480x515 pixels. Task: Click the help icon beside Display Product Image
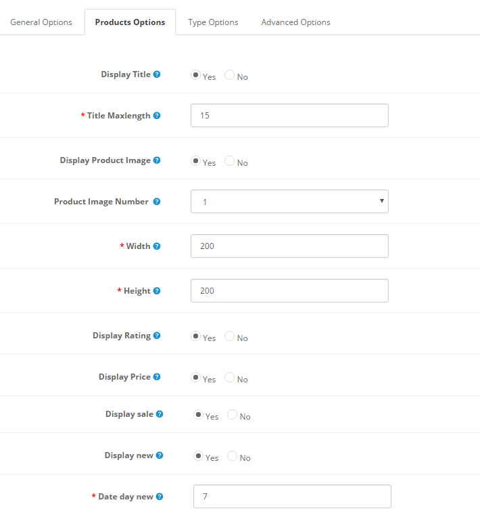(x=157, y=160)
